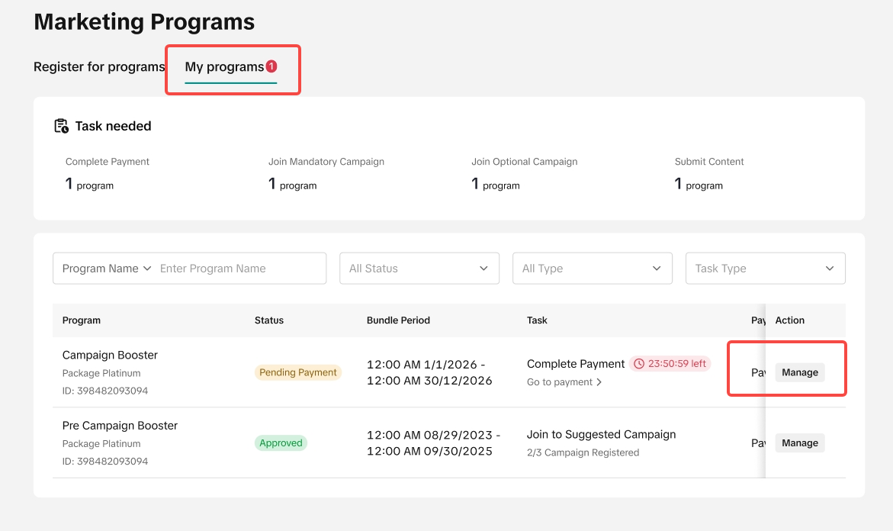This screenshot has width=893, height=531.
Task: Click the clock icon in the payment countdown
Action: 639,364
